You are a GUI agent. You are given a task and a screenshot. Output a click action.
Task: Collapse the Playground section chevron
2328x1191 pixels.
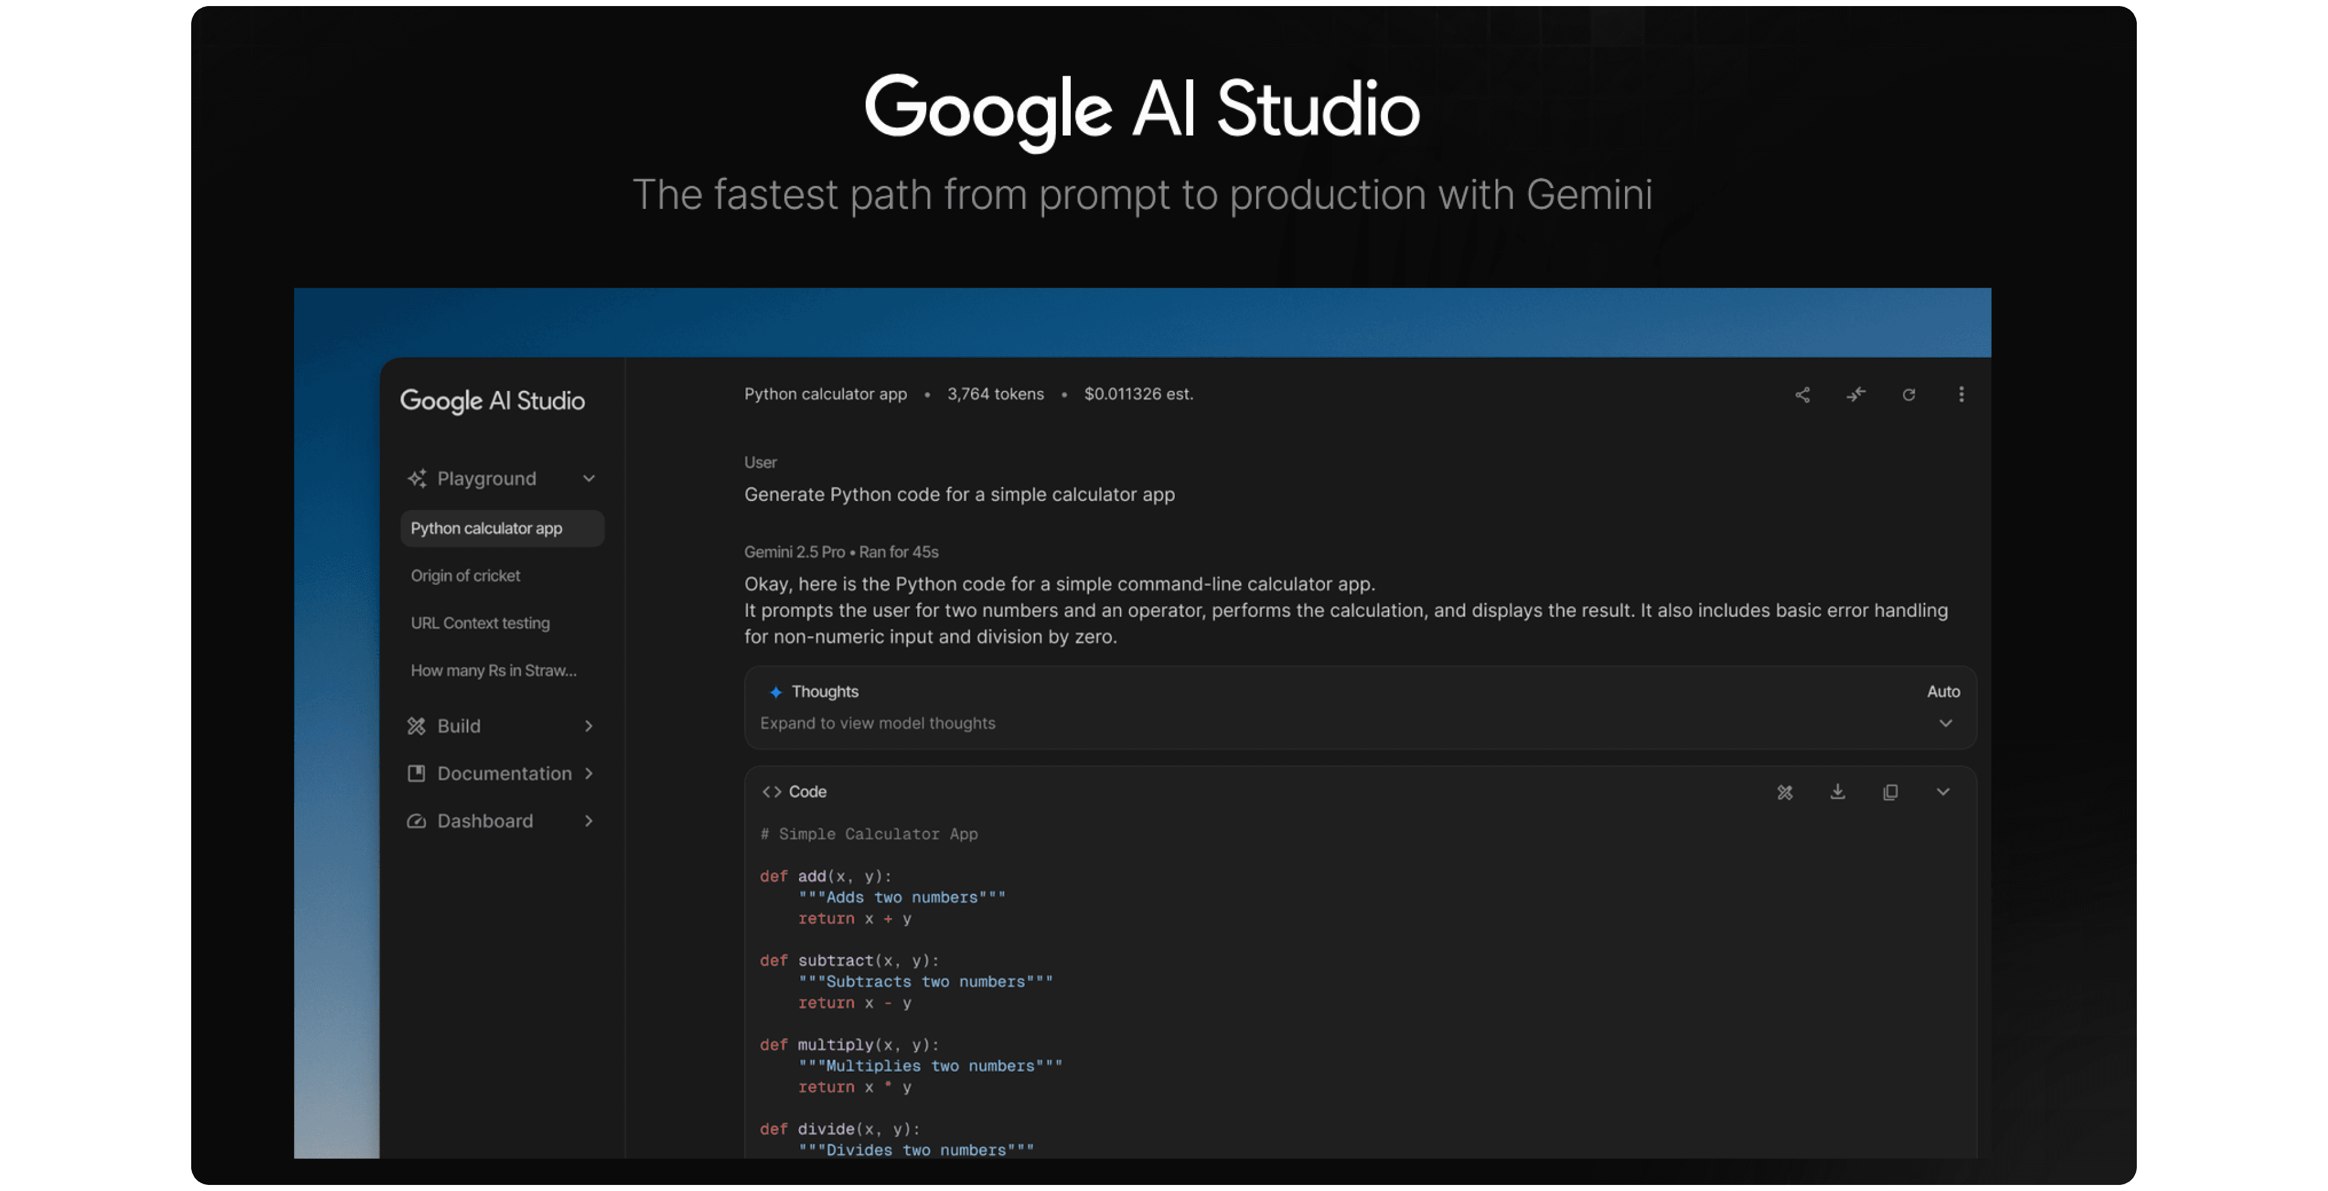coord(589,478)
